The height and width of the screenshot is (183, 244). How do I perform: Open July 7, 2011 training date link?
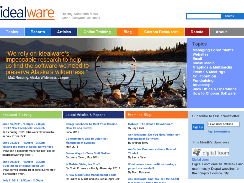point(23,181)
